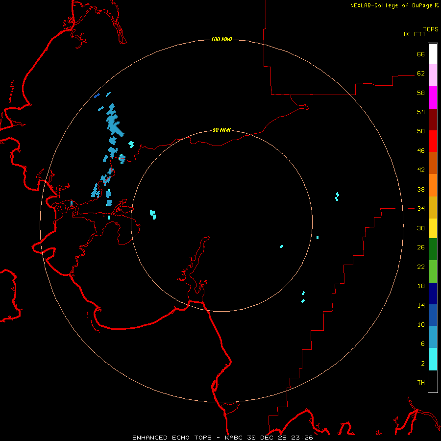Click the legend value "14"

[421, 305]
